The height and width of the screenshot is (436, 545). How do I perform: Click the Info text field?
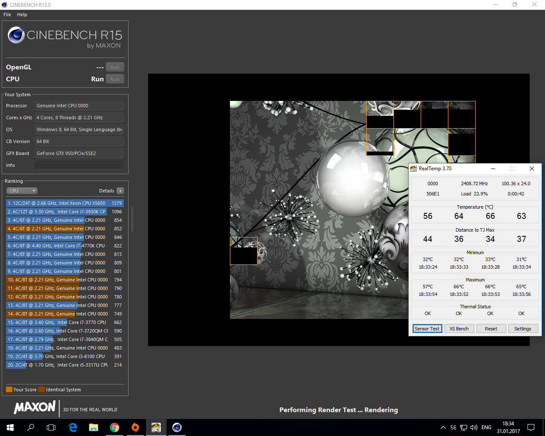coord(79,165)
